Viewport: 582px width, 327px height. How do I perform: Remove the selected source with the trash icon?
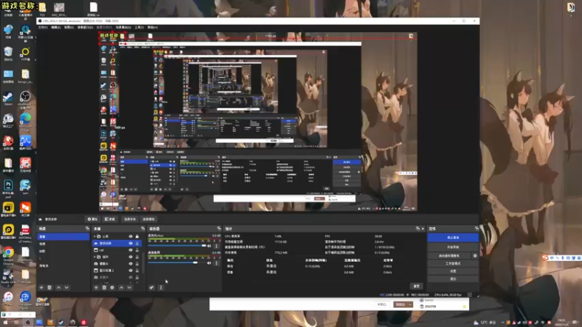pyautogui.click(x=104, y=287)
